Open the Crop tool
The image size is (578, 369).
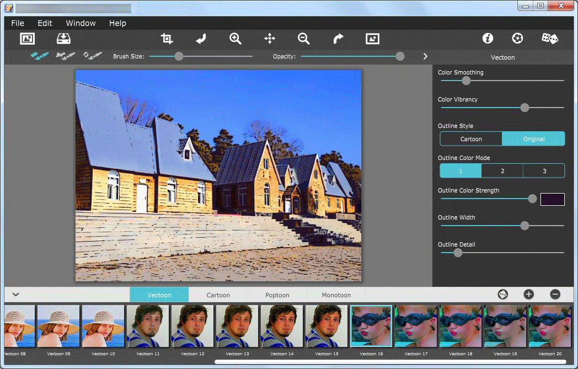[x=167, y=39]
